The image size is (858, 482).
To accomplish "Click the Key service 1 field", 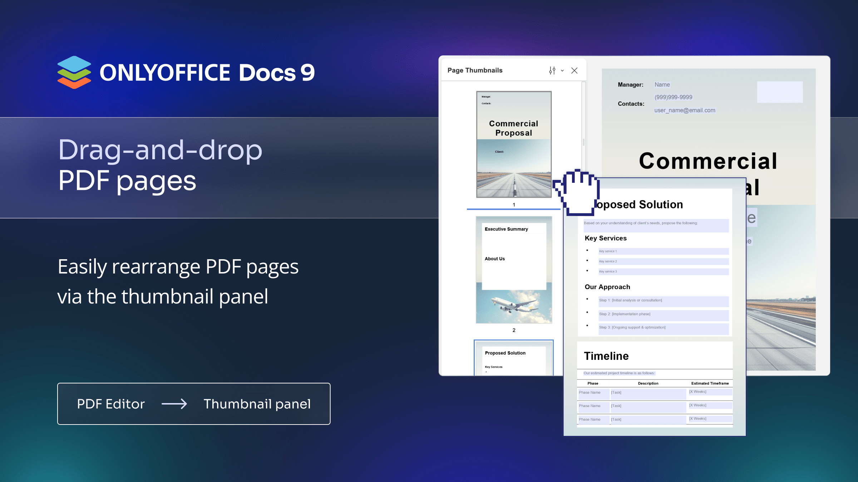I will [x=663, y=251].
